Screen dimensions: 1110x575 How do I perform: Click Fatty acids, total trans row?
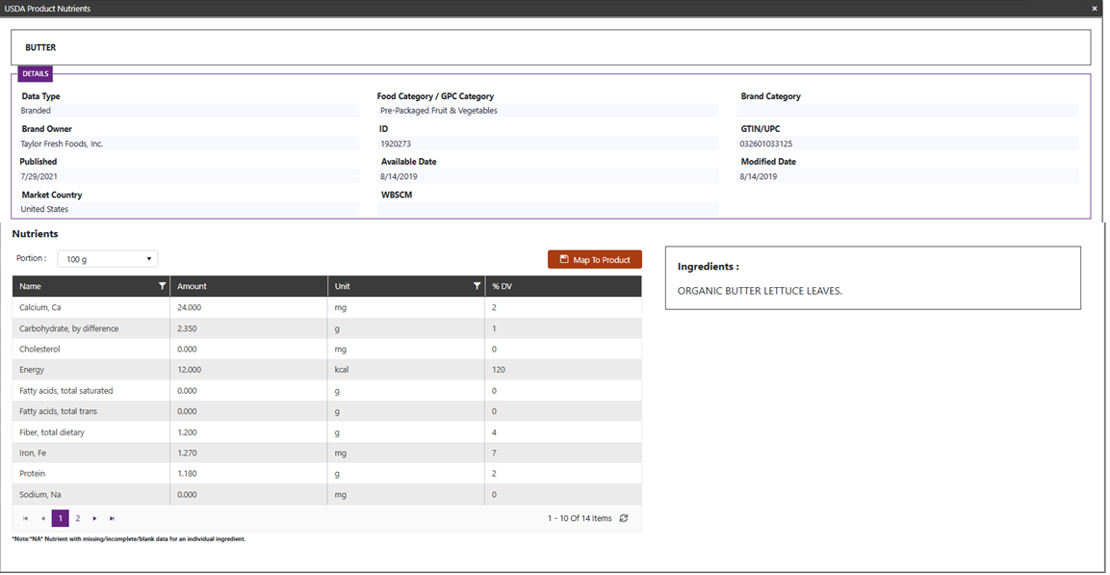coord(327,411)
